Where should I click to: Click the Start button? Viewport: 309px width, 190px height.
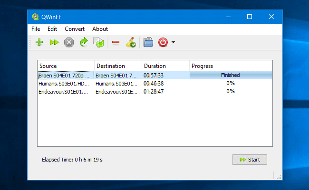pyautogui.click(x=250, y=160)
